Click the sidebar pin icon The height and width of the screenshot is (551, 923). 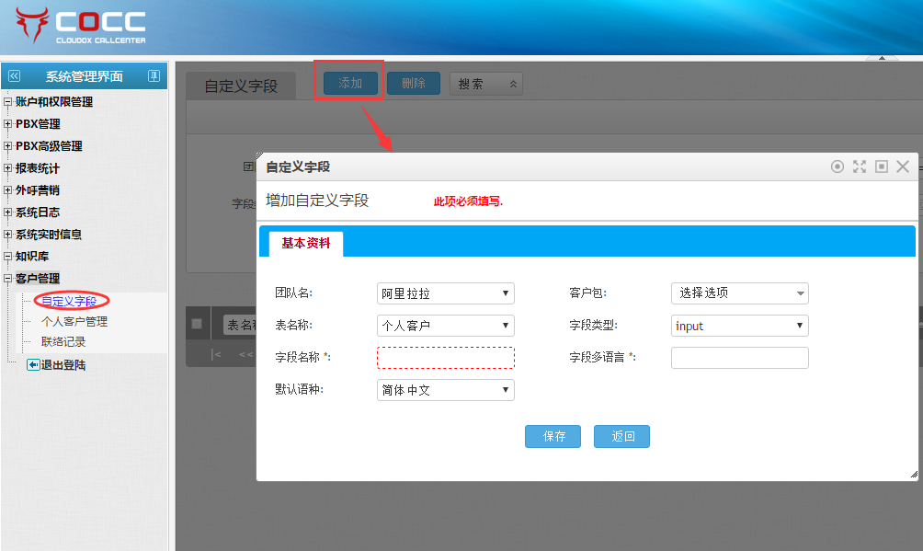pyautogui.click(x=154, y=76)
